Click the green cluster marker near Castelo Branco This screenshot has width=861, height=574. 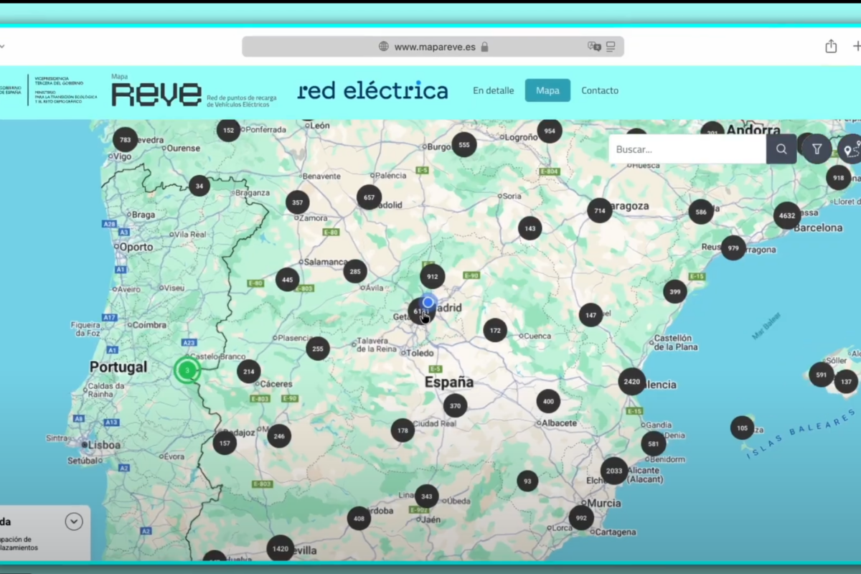pos(187,370)
